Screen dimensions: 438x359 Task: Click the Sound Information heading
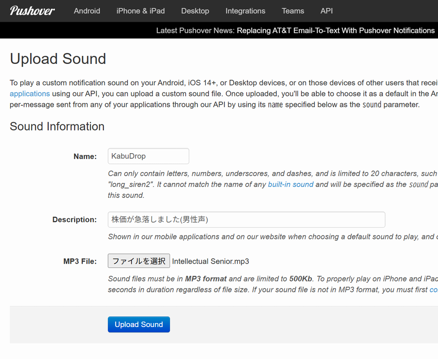click(57, 127)
